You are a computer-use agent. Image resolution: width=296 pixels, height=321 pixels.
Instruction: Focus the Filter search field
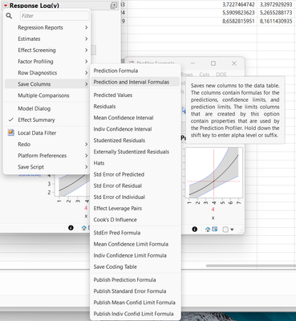55,16
